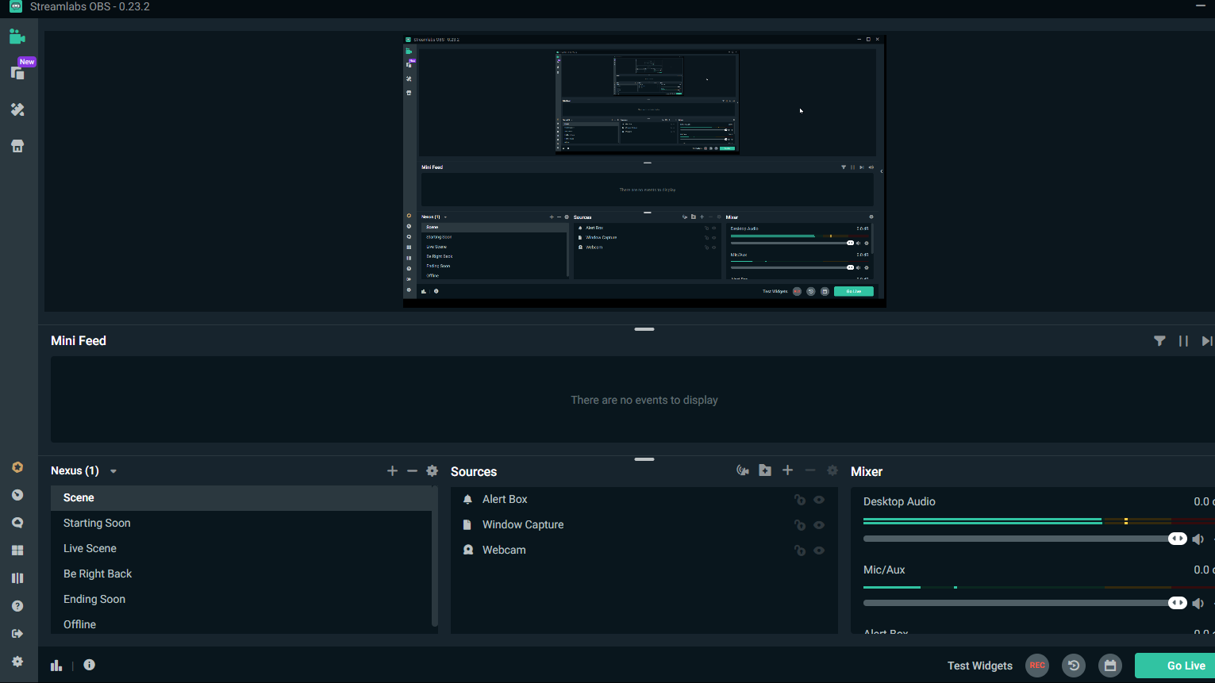Select the Webcam source row
1215x683 pixels.
pos(644,550)
